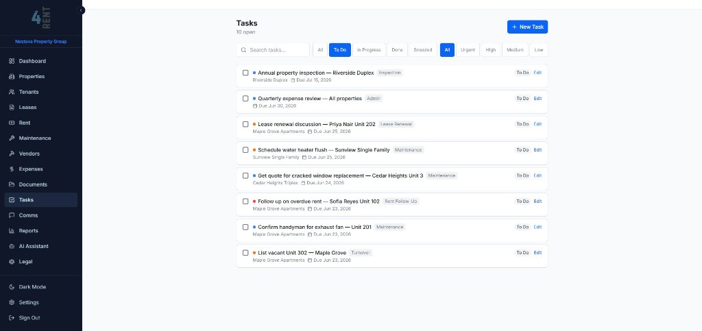Click the Maintenance wrench icon
Screen dimensions: 702x331
coord(12,138)
